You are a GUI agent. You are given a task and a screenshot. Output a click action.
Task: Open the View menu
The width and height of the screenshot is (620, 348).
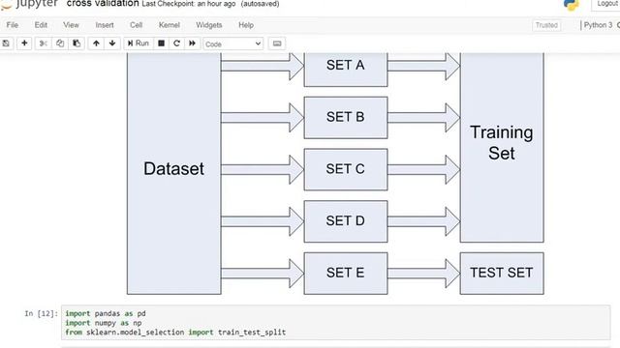pyautogui.click(x=71, y=25)
